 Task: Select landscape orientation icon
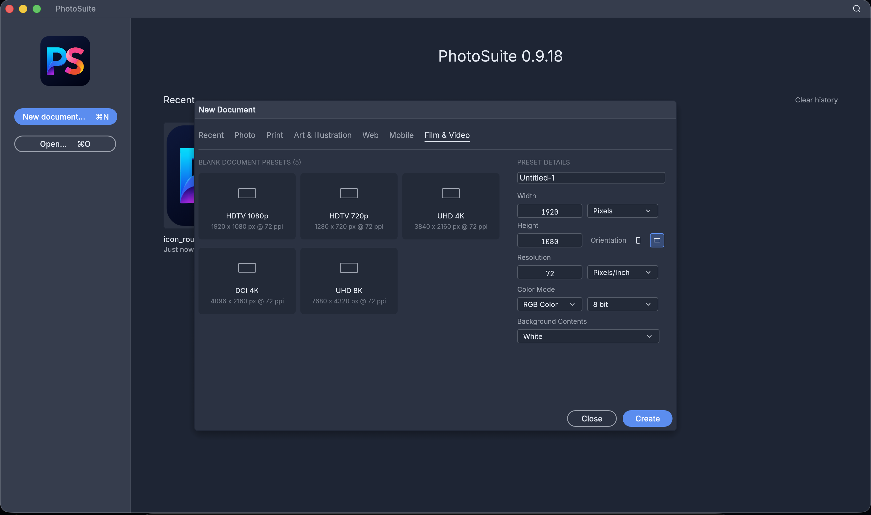coord(657,240)
